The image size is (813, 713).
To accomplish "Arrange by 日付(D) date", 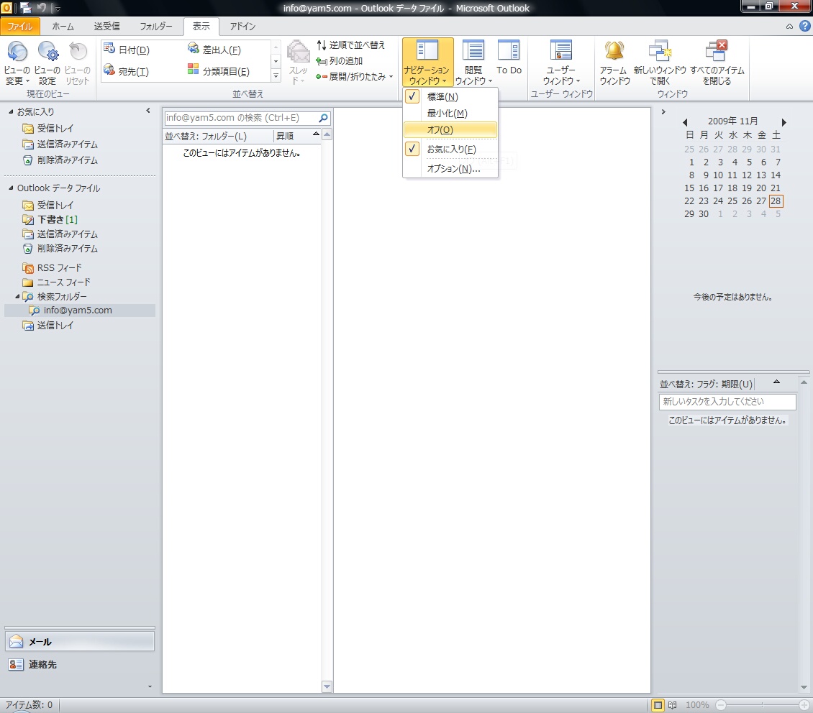I will (x=127, y=50).
